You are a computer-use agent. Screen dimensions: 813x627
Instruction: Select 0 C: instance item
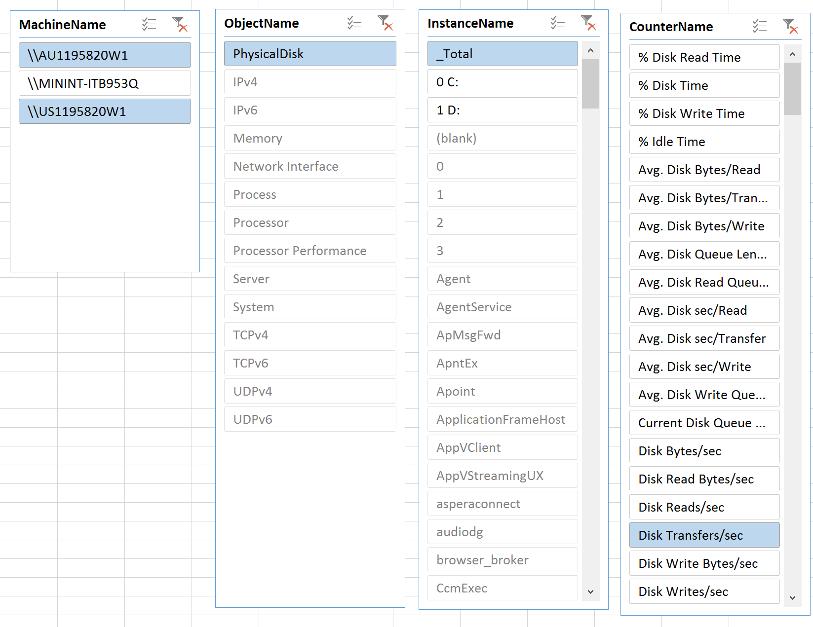pyautogui.click(x=503, y=81)
